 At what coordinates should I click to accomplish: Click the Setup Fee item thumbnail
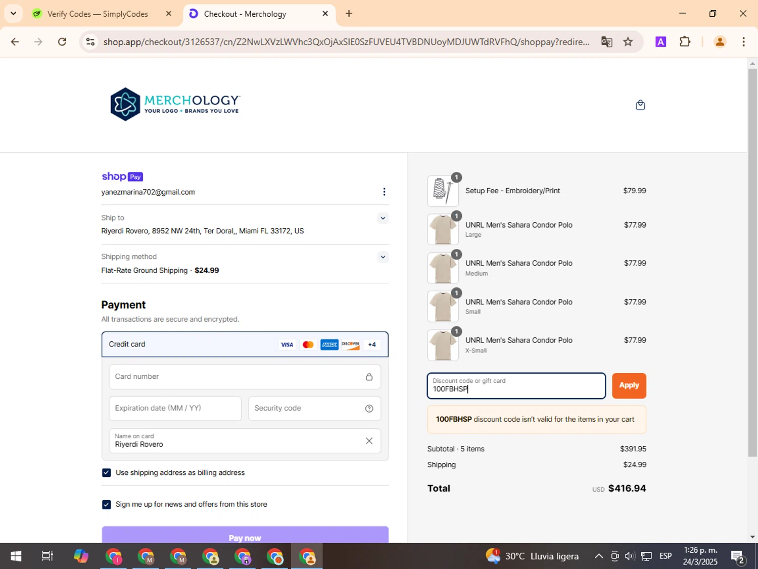[443, 191]
